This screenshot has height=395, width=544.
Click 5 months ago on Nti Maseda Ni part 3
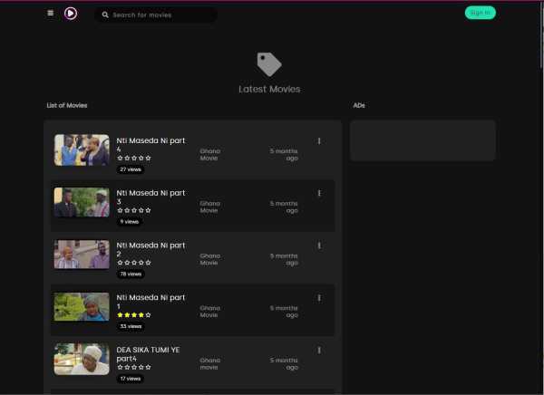284,207
